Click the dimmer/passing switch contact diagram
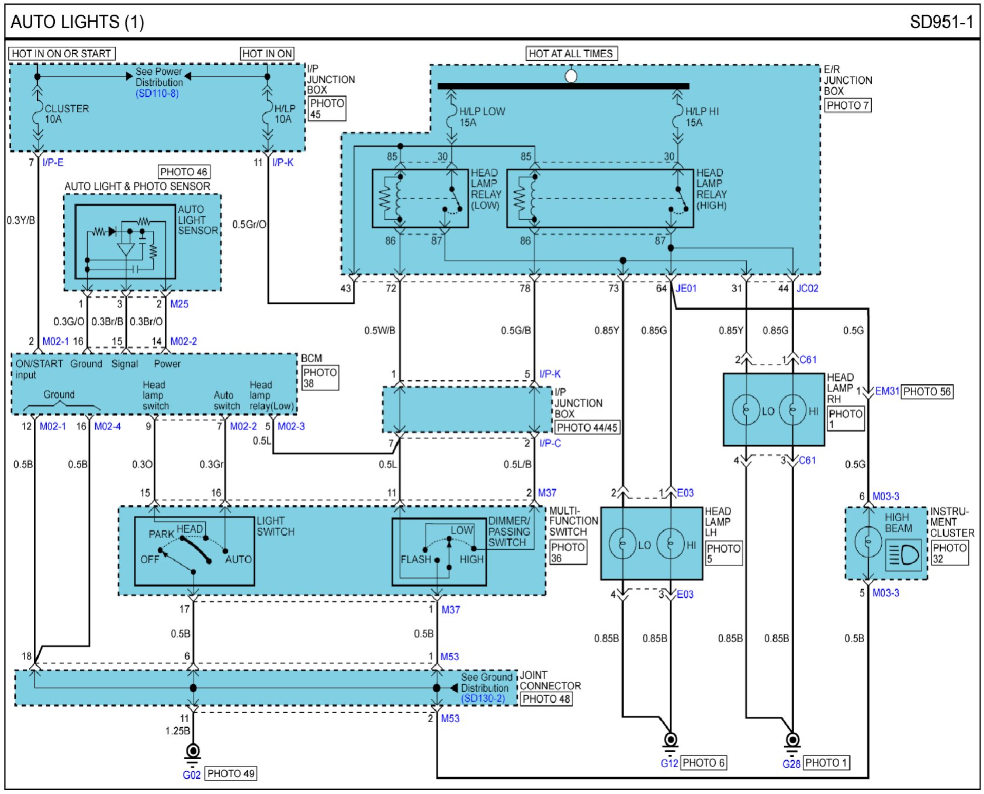Screen dimensions: 984x794 [x=439, y=552]
